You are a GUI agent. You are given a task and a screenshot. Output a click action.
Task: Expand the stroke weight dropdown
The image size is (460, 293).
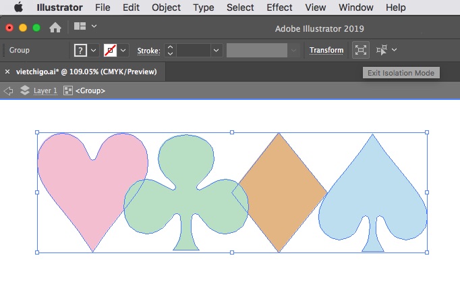[216, 50]
